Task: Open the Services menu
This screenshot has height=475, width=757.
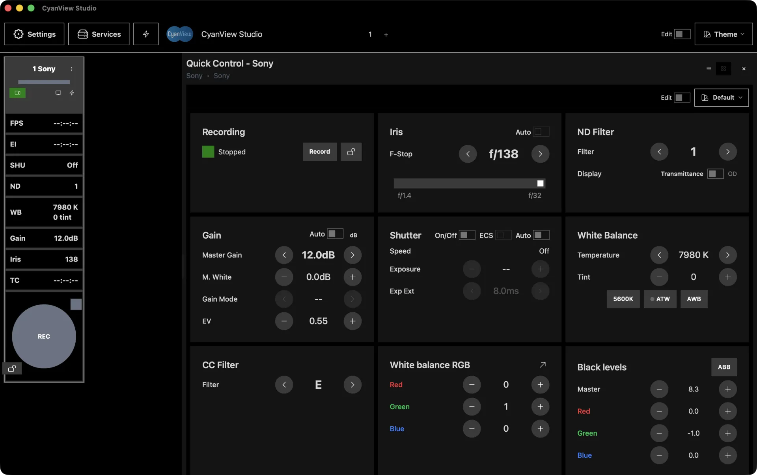Action: pos(99,34)
